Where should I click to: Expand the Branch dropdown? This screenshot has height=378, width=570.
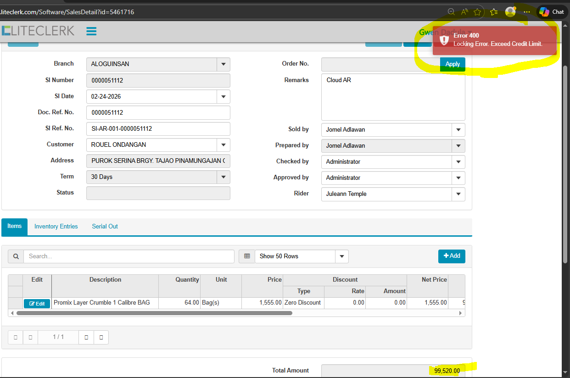tap(223, 64)
